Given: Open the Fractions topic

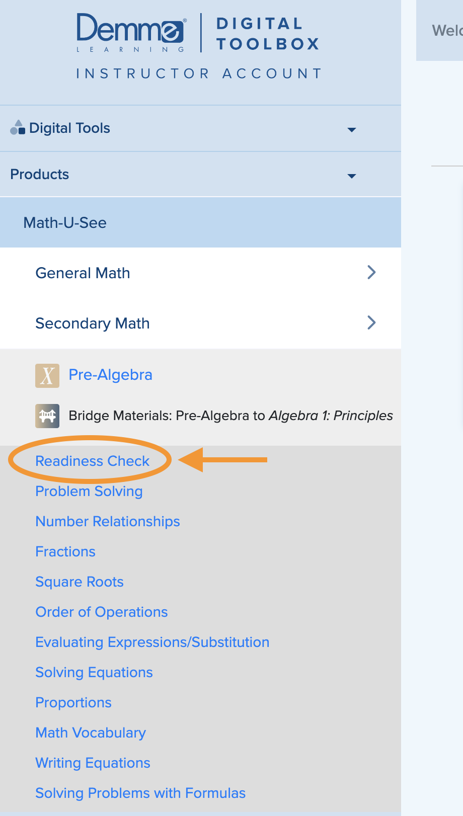Looking at the screenshot, I should pos(65,551).
